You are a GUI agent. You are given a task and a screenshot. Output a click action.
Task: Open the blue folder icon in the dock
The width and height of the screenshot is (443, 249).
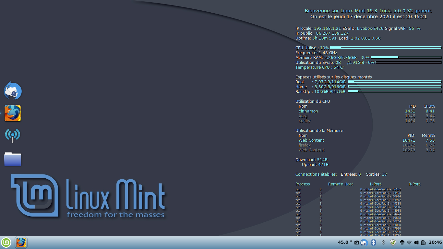(13, 159)
